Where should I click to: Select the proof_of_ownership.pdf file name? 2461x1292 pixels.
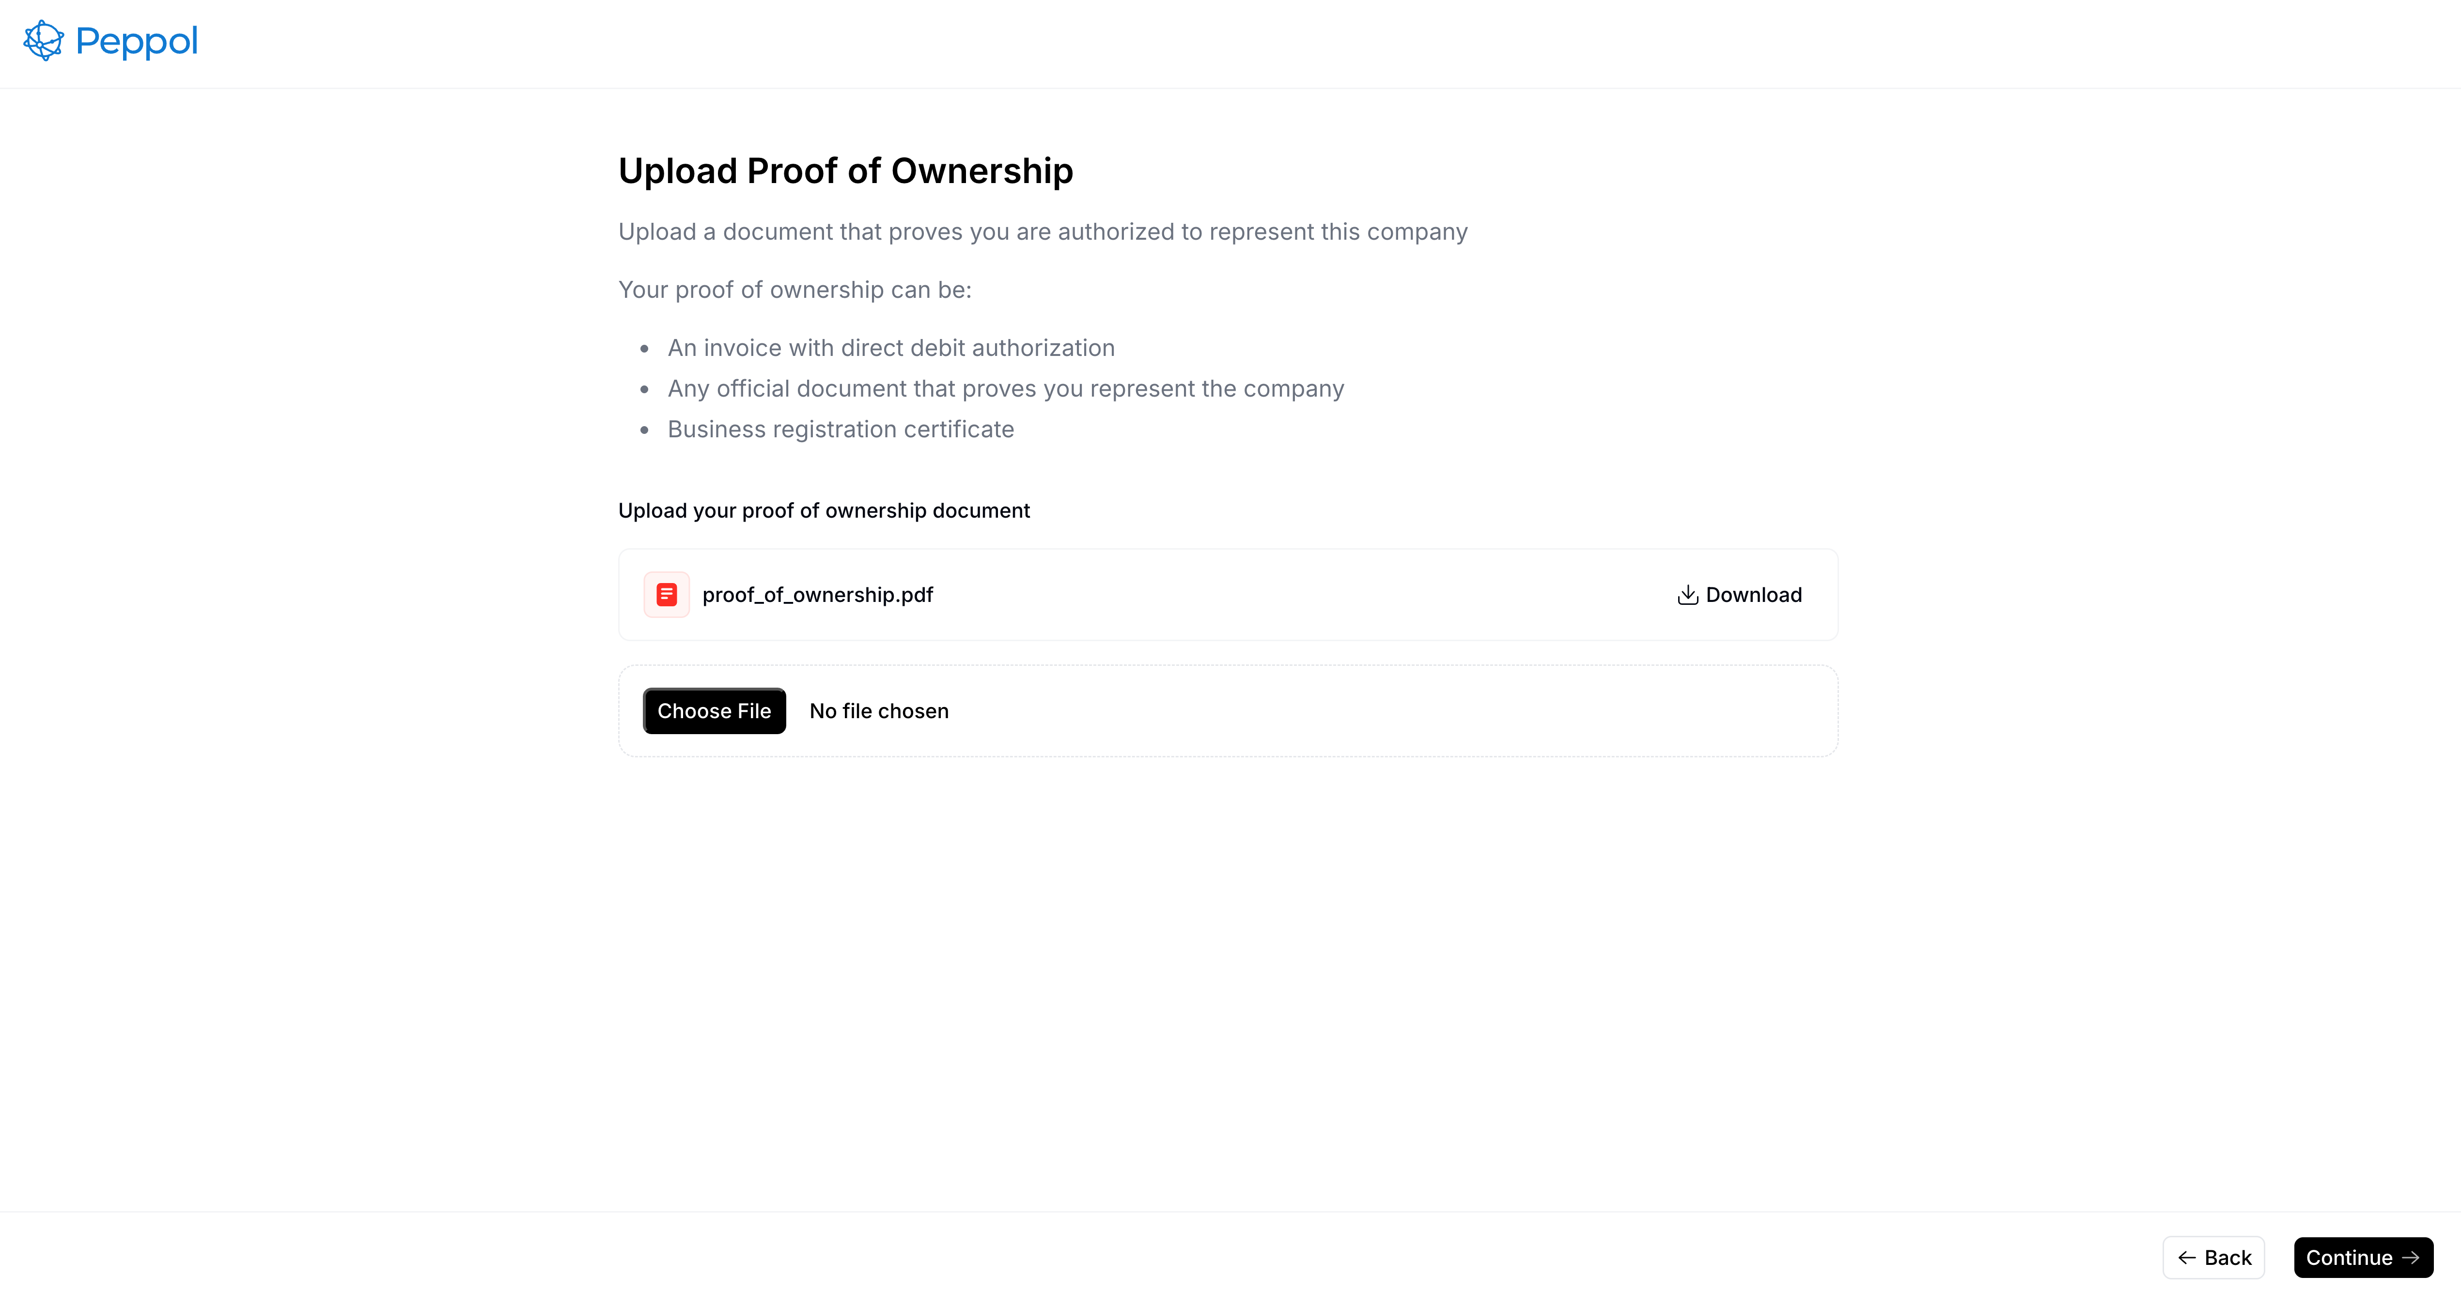click(x=818, y=594)
